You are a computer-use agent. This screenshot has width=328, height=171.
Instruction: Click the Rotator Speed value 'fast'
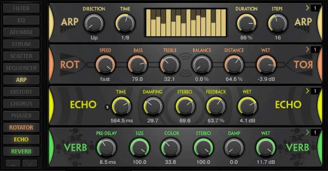pos(105,79)
